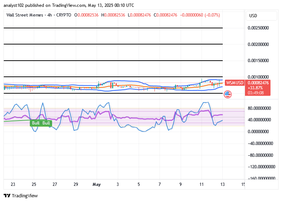This screenshot has width=282, height=202.
Task: Click date 25 on the time axis
Action: coord(34,184)
